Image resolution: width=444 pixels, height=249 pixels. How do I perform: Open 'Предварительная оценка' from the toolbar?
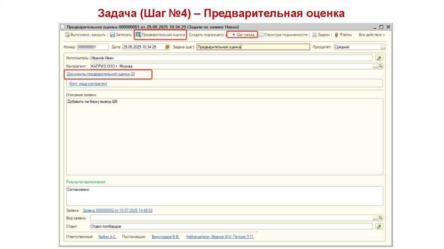[160, 35]
